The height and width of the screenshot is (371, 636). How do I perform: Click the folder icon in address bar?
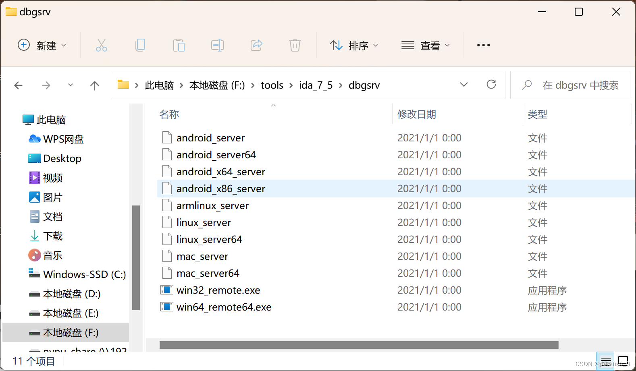[123, 85]
